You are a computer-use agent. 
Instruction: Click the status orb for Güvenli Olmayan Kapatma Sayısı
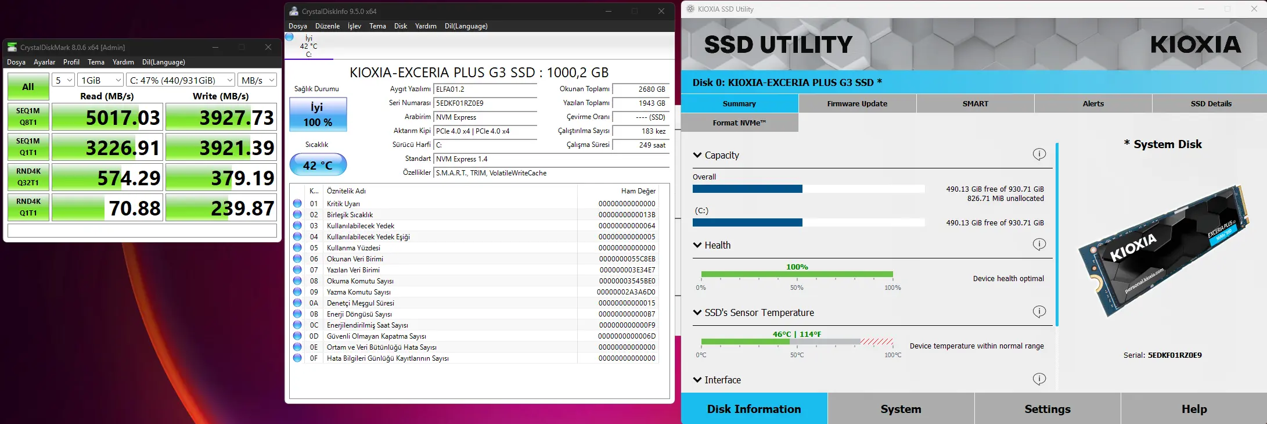(297, 336)
